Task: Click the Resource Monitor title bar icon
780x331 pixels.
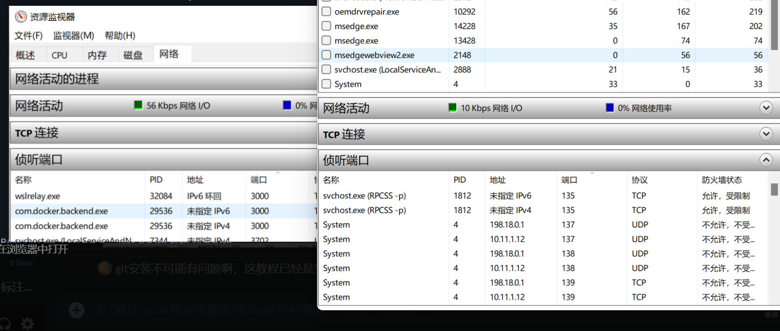Action: tap(21, 16)
